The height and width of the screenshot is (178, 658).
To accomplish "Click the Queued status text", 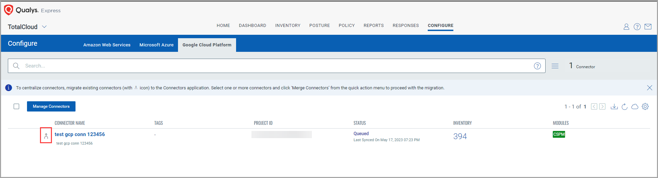I will coord(361,134).
